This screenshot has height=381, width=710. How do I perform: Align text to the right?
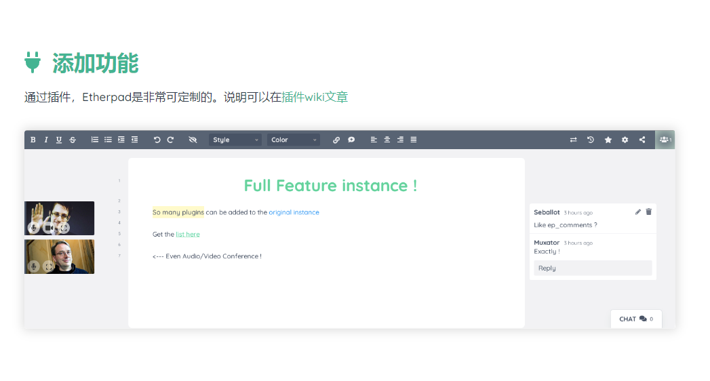pos(400,140)
